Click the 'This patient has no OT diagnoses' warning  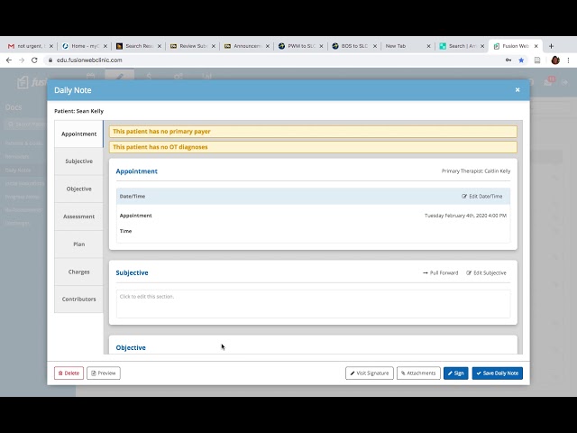(313, 147)
